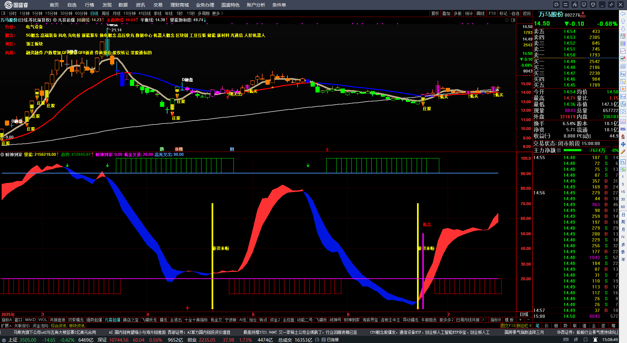Click the 统计 statistics button
The image size is (627, 343).
point(469,13)
